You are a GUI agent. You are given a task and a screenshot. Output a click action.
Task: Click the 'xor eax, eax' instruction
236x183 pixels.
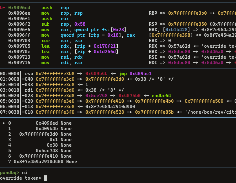[x=62, y=41]
